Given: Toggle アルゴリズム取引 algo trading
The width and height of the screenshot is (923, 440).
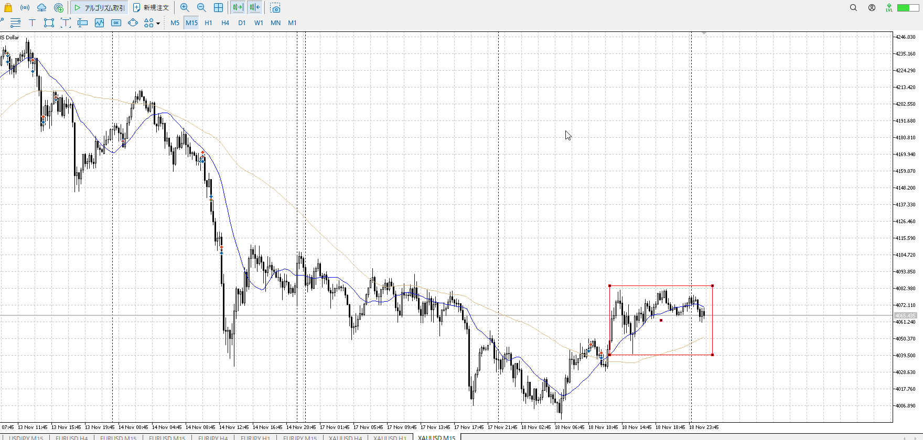Looking at the screenshot, I should (100, 8).
